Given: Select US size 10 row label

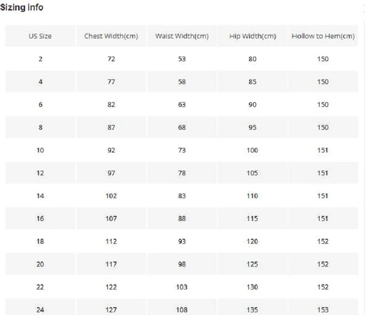Looking at the screenshot, I should pos(40,150).
